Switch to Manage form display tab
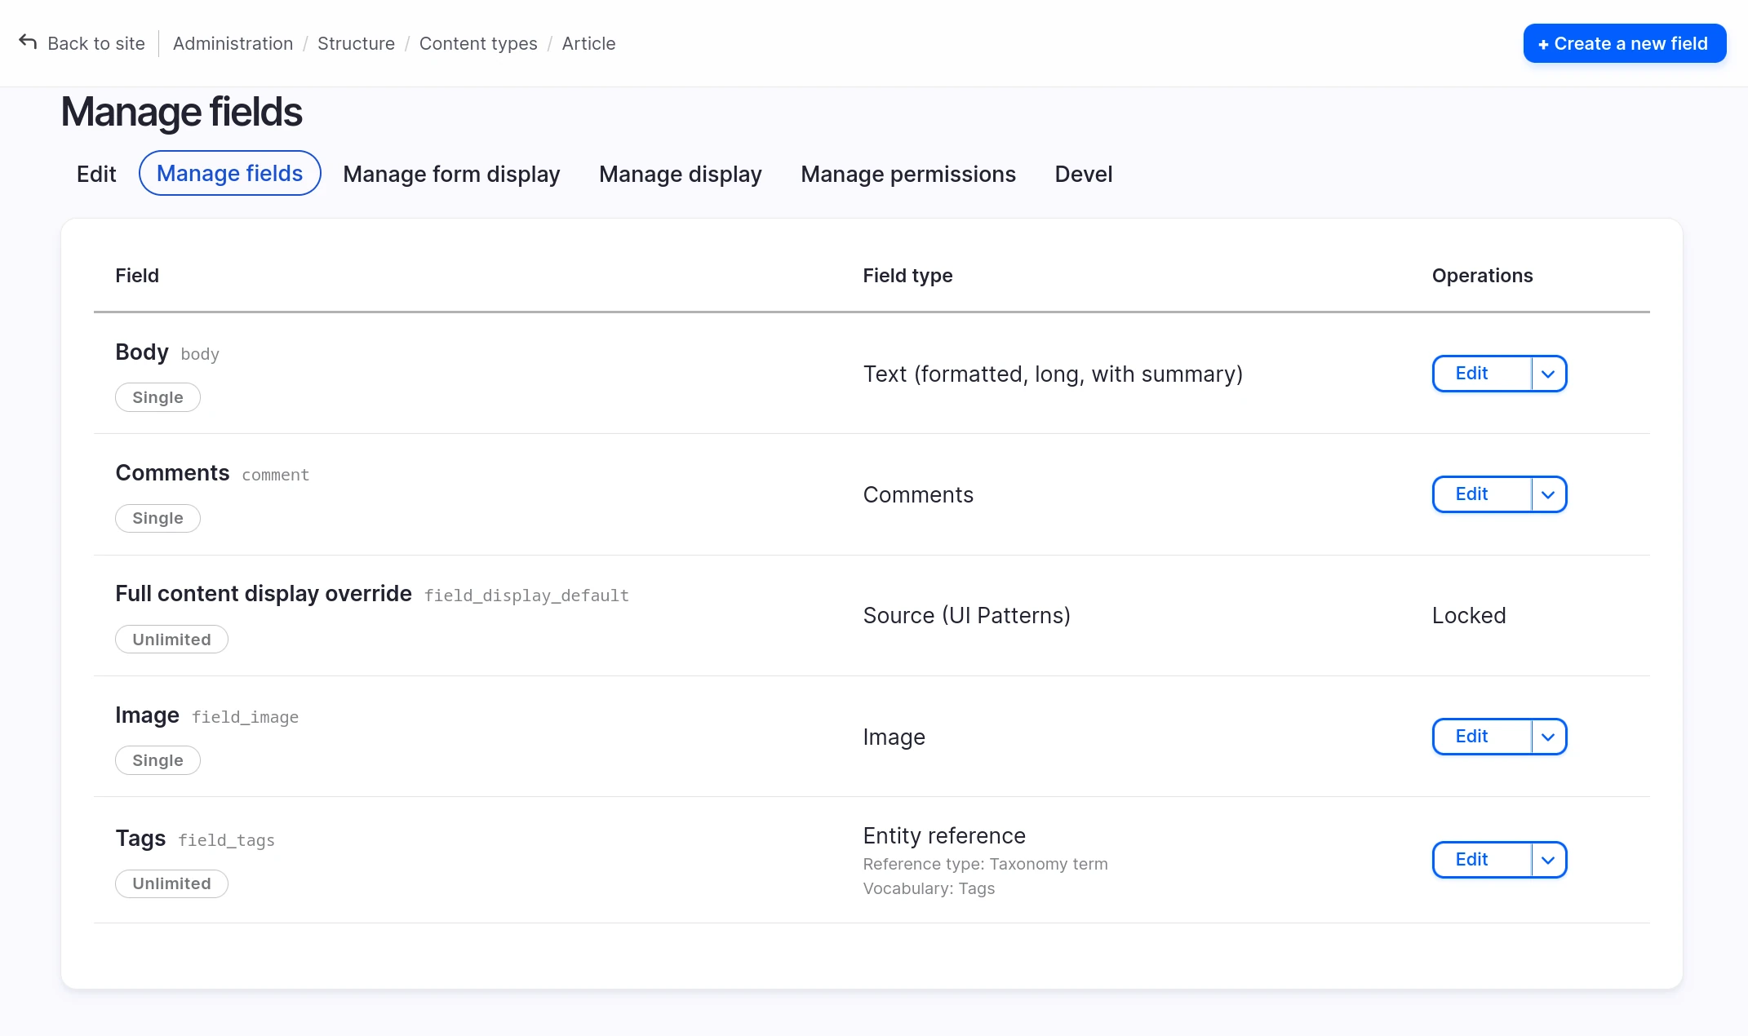This screenshot has width=1748, height=1036. pos(451,174)
